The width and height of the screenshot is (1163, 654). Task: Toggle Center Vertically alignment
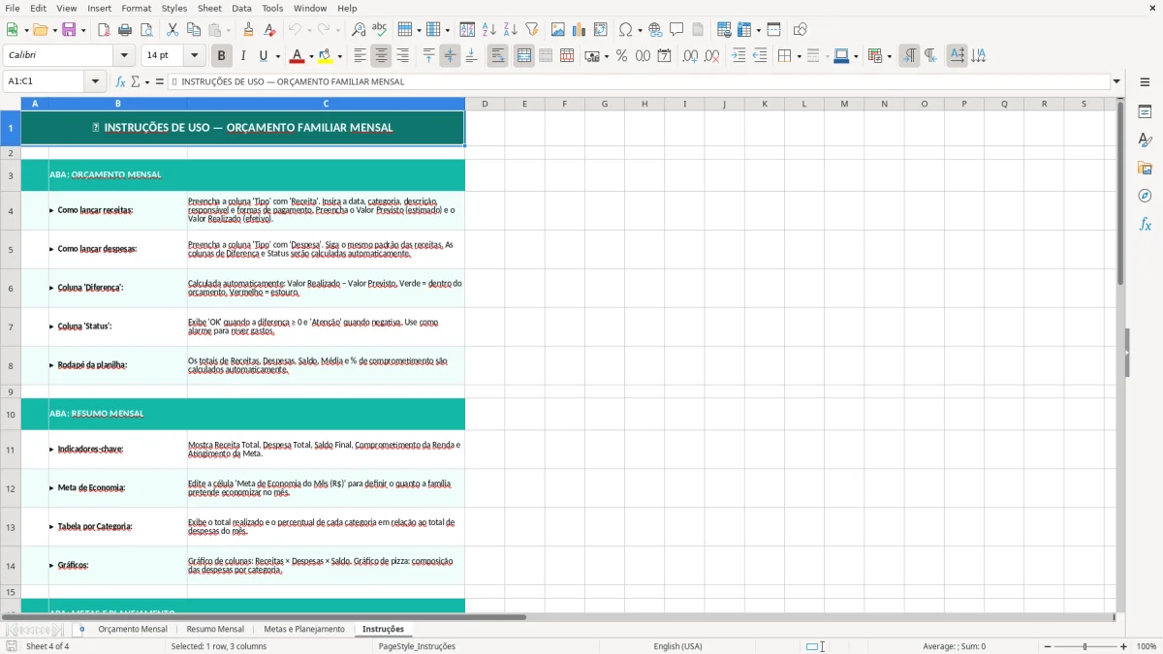coord(450,56)
